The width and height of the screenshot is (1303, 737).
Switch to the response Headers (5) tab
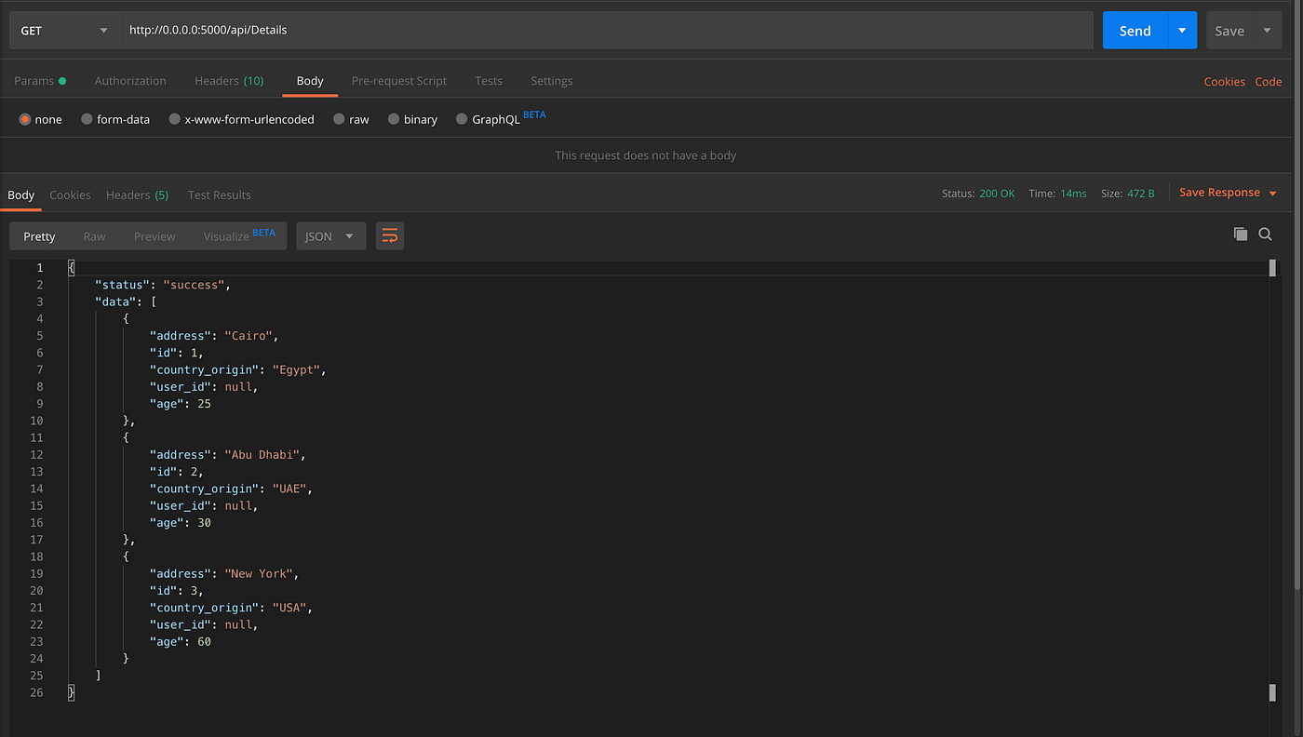tap(138, 194)
